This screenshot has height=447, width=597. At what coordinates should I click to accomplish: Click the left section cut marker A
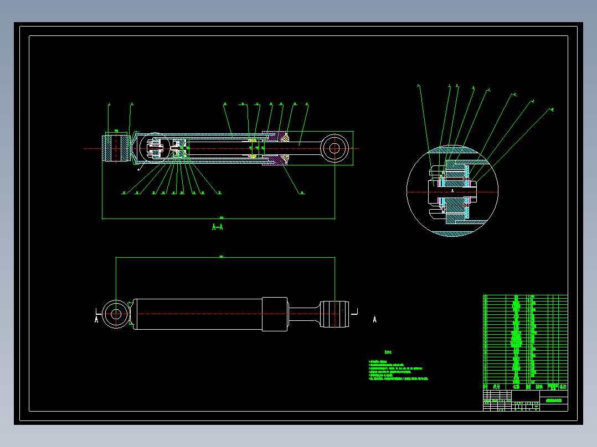pos(96,320)
